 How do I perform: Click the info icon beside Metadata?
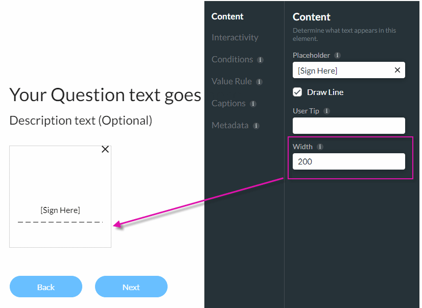point(256,125)
